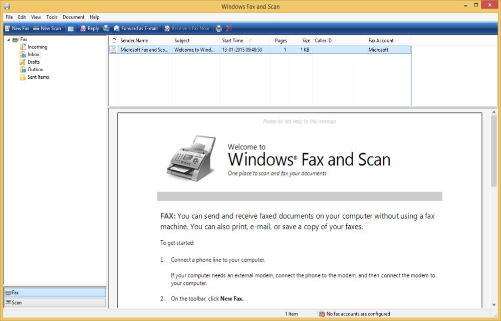501x321 pixels.
Task: Click Receive a Fax Now
Action: 187,29
